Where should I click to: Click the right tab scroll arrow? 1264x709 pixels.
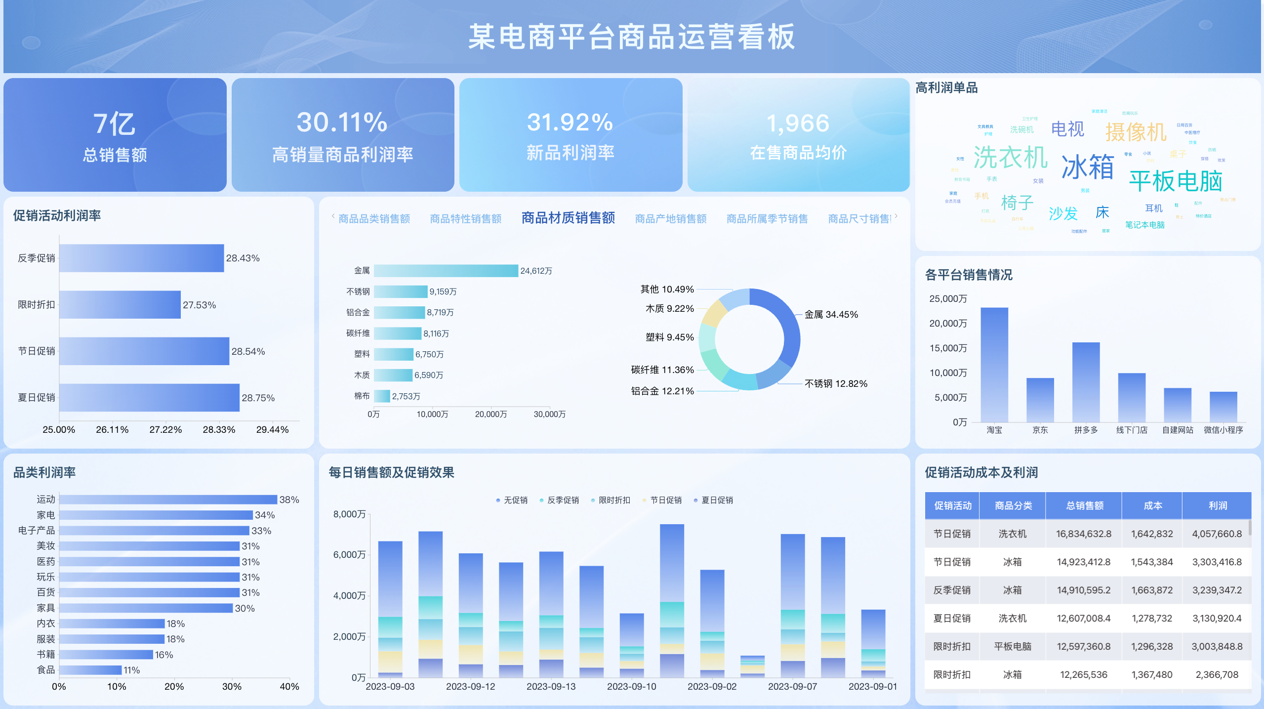896,216
